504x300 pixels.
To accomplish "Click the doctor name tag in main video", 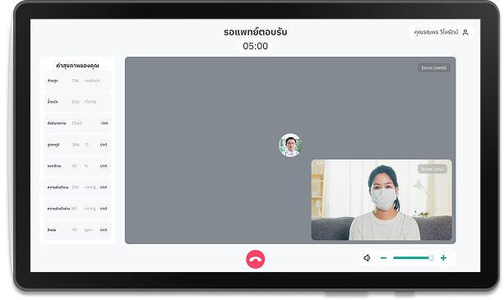I will coord(433,67).
